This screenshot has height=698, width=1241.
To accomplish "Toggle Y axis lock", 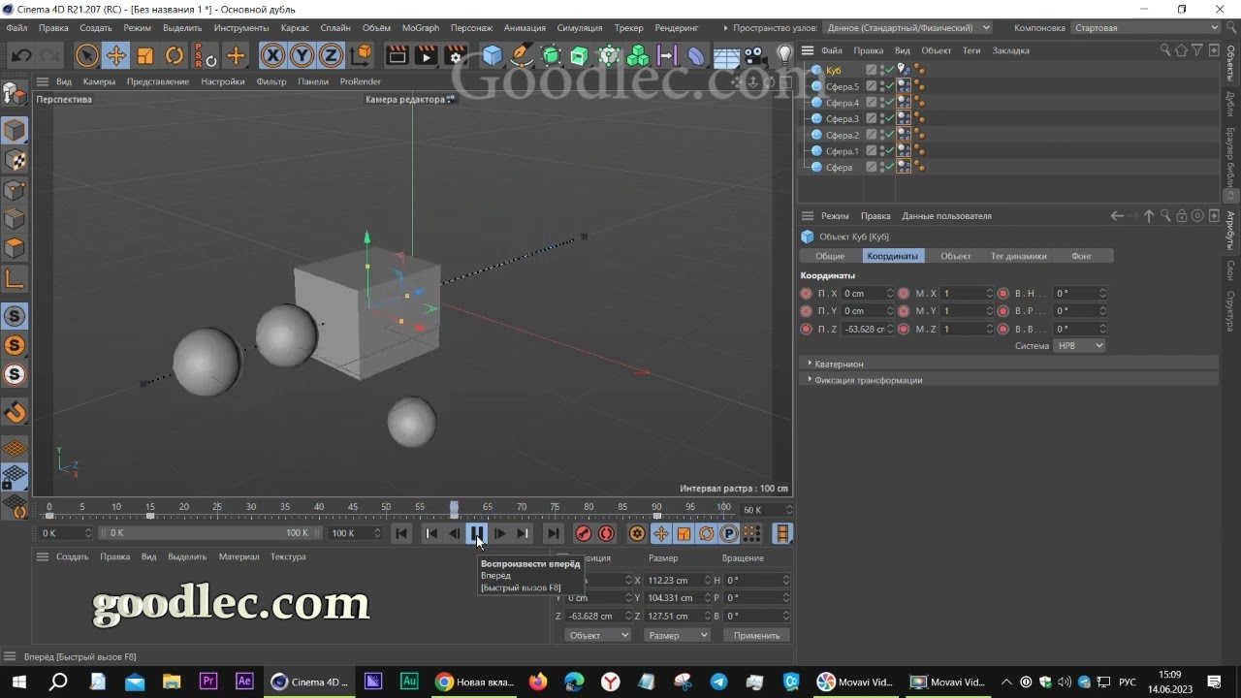I will click(x=302, y=55).
